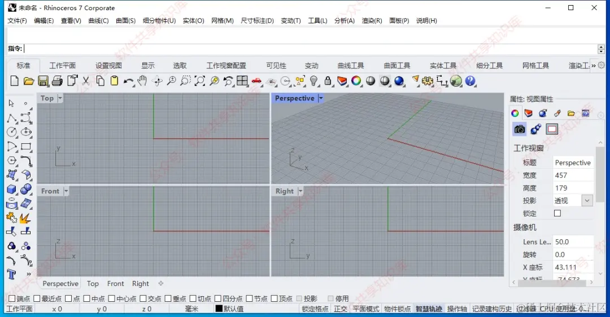Tick the 切点 osnap checkbox

coord(193,298)
